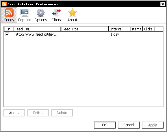Screen dimensions: 167x132
Task: Select the Feeds toolbar icon
Action: (x=9, y=15)
